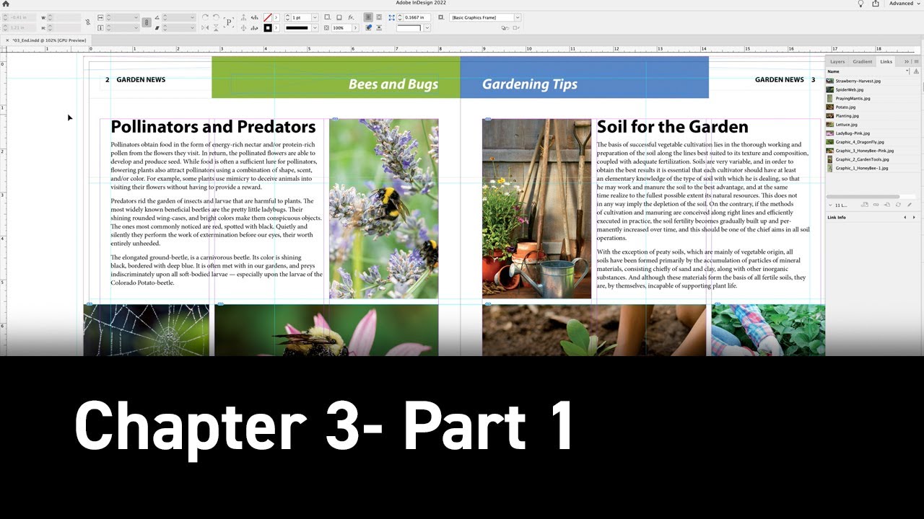Collapse the 11 Links disclosure triangle
Image resolution: width=924 pixels, height=519 pixels.
(x=830, y=205)
